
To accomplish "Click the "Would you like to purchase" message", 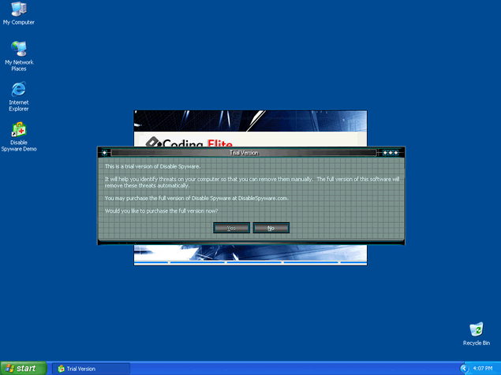I will coord(162,211).
